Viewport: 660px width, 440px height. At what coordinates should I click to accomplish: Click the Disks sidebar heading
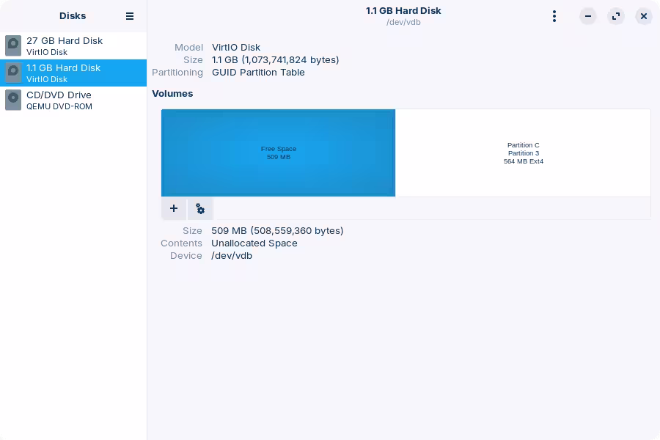coord(73,16)
